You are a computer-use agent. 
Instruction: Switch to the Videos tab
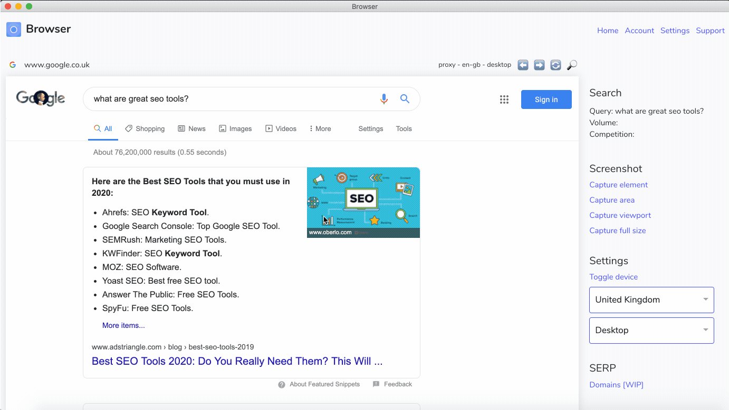coord(281,128)
